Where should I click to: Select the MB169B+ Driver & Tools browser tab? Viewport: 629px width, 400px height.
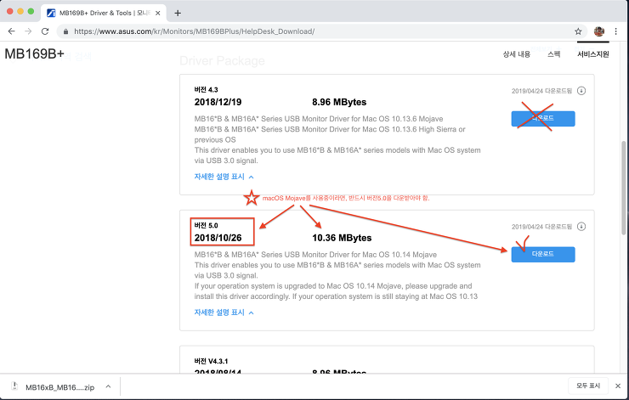[x=104, y=14]
